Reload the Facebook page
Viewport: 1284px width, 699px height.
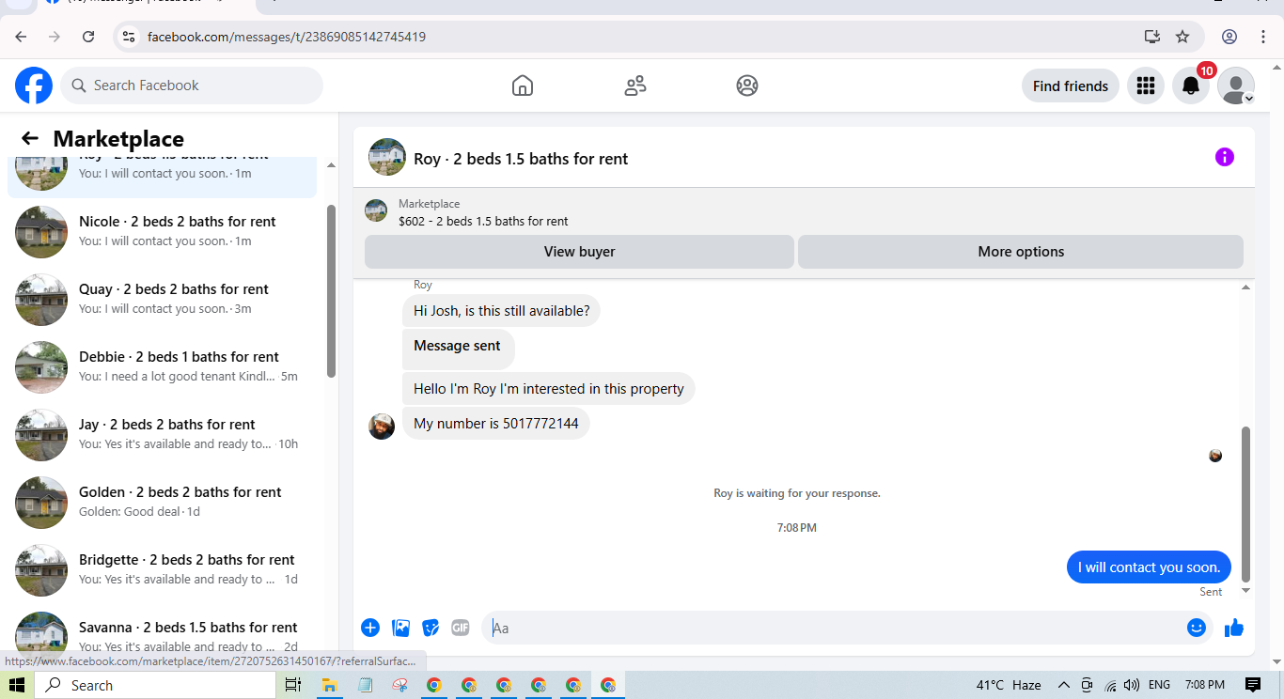tap(88, 37)
